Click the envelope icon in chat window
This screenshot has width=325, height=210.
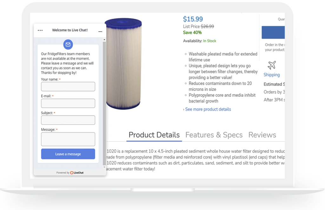[68, 45]
